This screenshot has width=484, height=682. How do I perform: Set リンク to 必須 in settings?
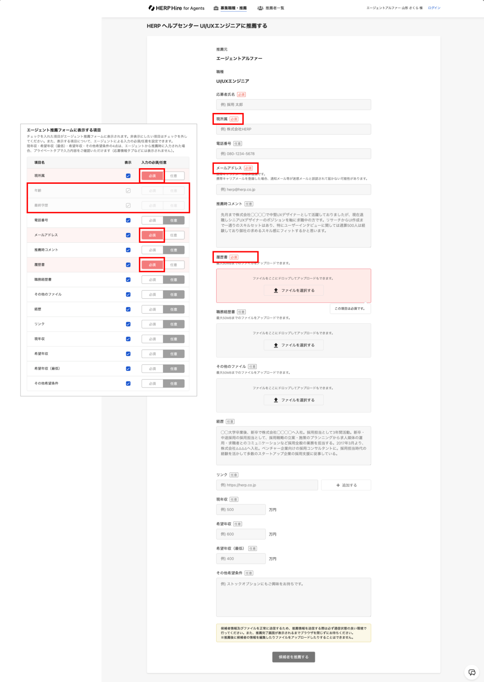coord(152,324)
